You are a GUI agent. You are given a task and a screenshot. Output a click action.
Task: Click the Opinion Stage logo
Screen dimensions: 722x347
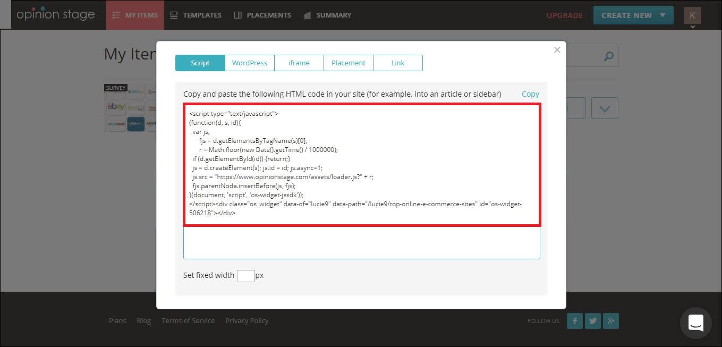pos(56,14)
